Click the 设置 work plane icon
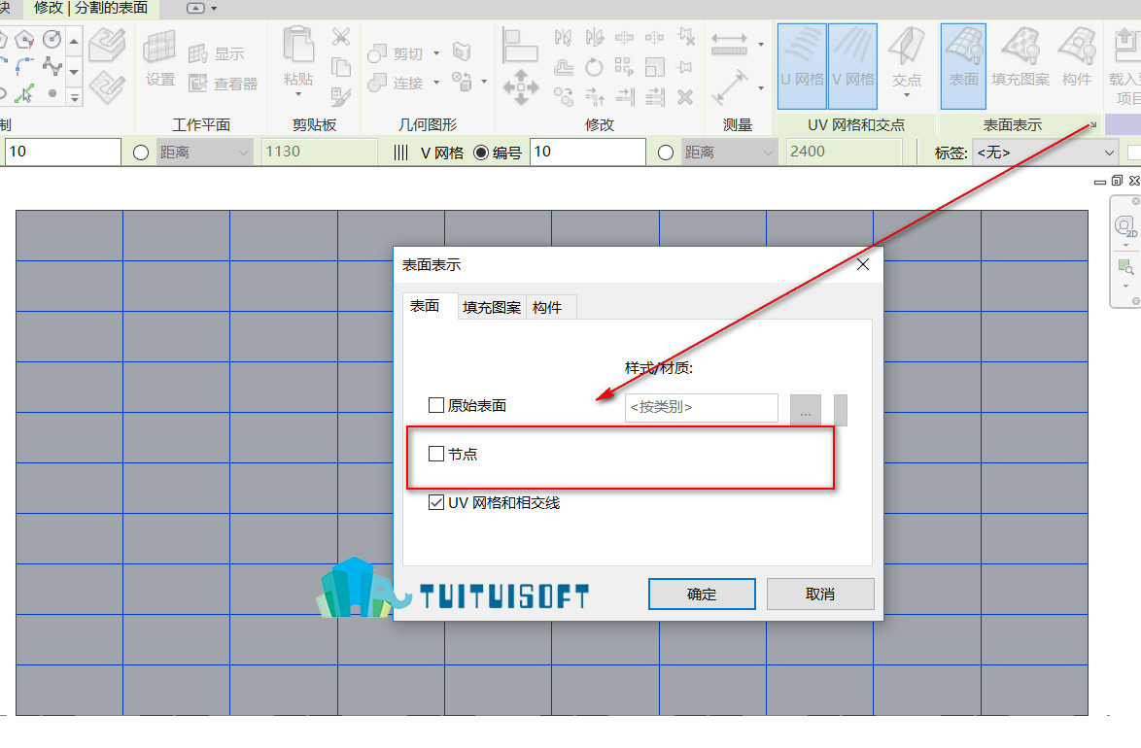 click(159, 57)
